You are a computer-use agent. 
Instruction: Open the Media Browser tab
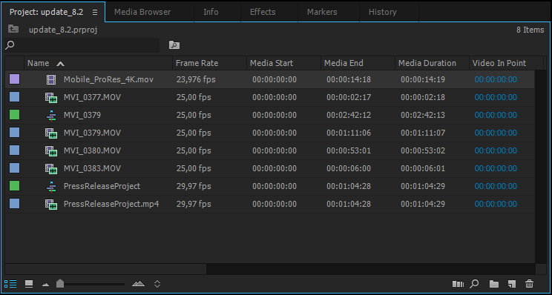tap(142, 12)
